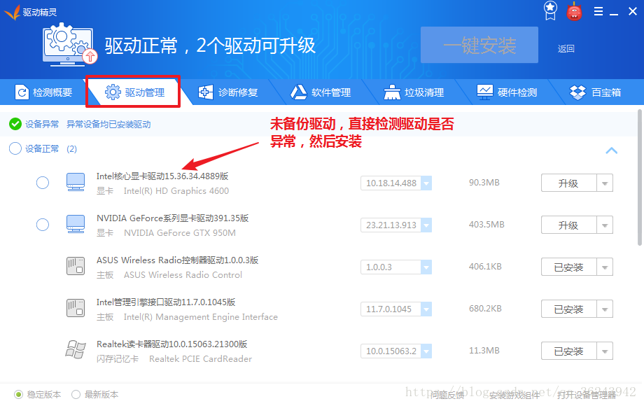644x406 pixels.
Task: Open arrow menu beside Intel管理引擎 已安装 button
Action: 605,309
